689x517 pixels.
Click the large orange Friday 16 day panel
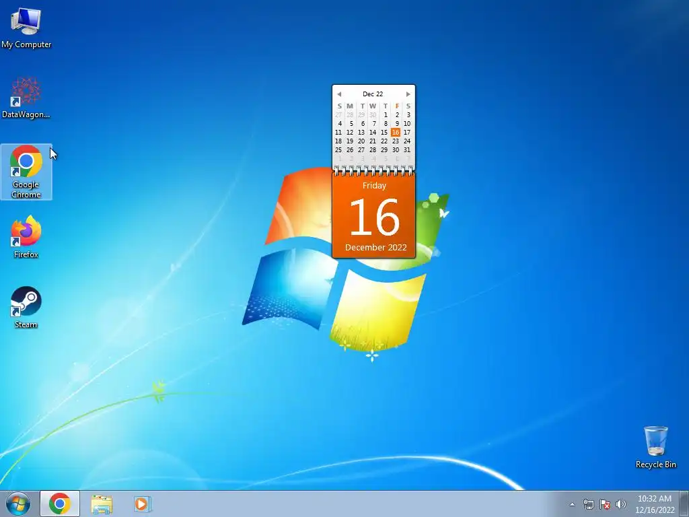coord(373,215)
